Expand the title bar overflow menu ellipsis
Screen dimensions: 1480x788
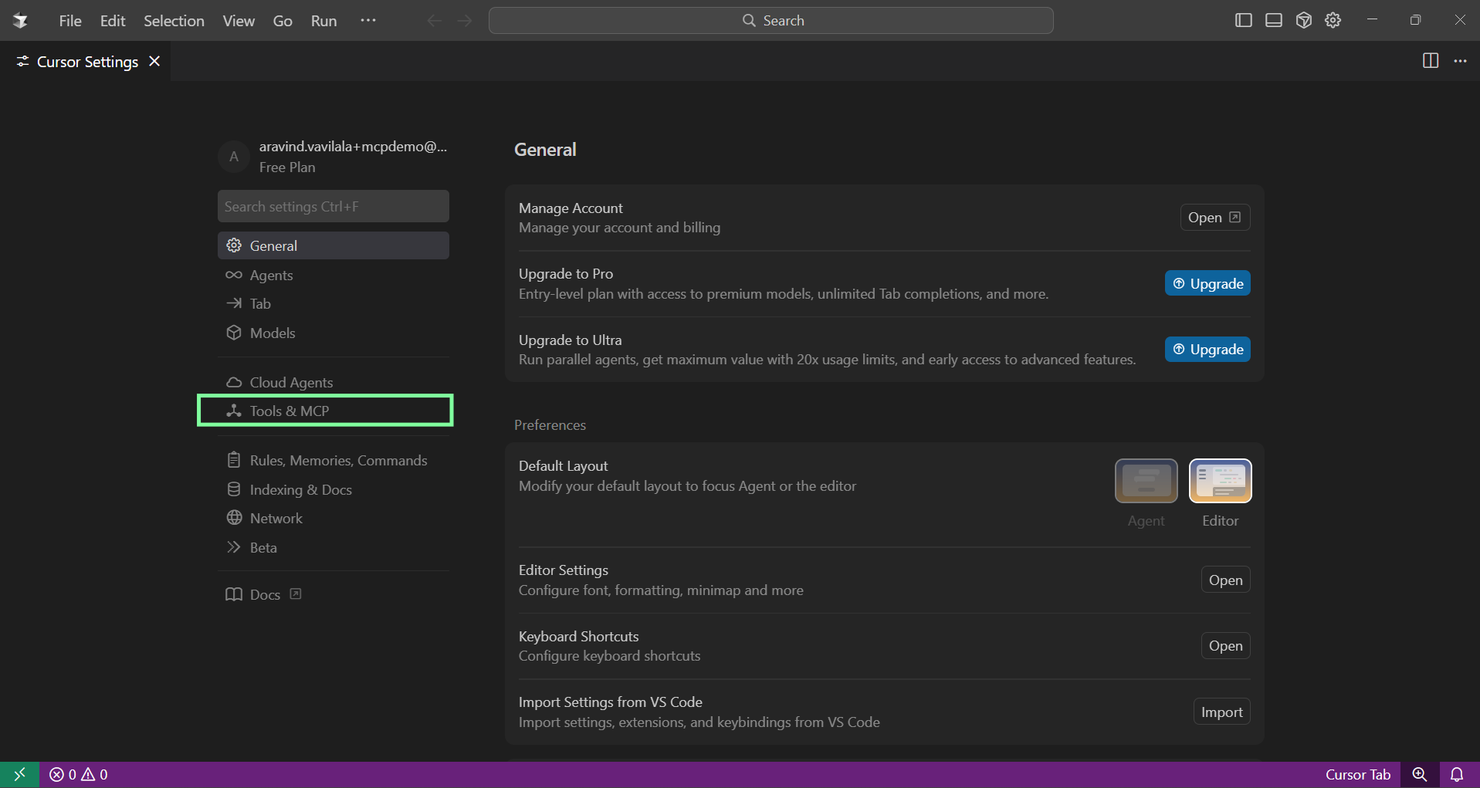coord(368,21)
